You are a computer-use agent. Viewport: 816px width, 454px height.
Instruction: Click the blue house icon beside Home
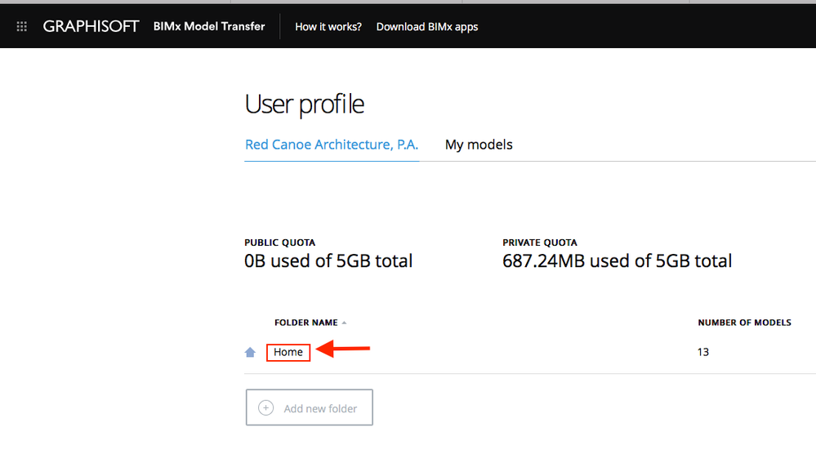(x=251, y=353)
